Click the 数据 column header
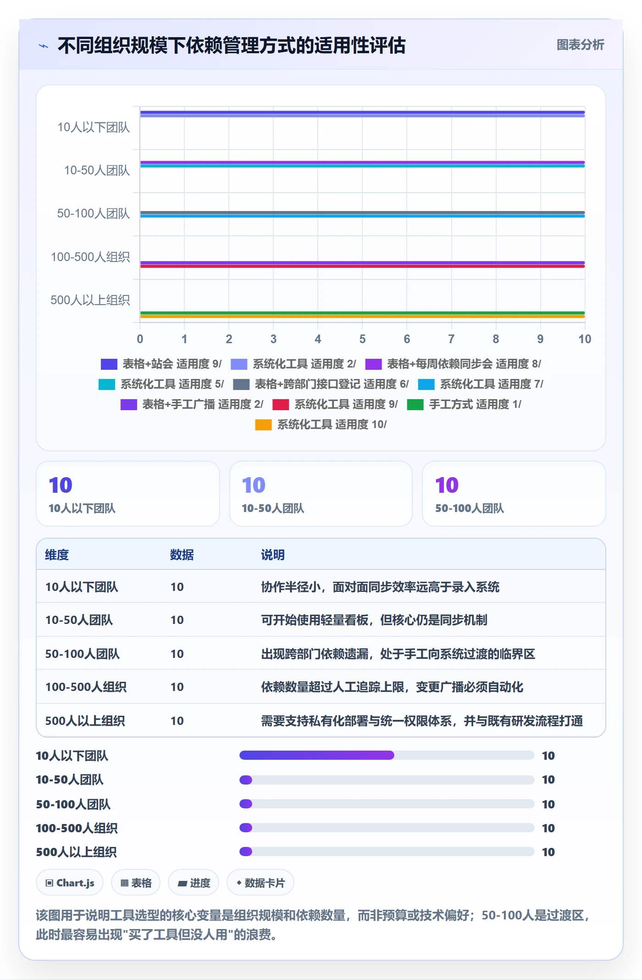 (x=182, y=555)
